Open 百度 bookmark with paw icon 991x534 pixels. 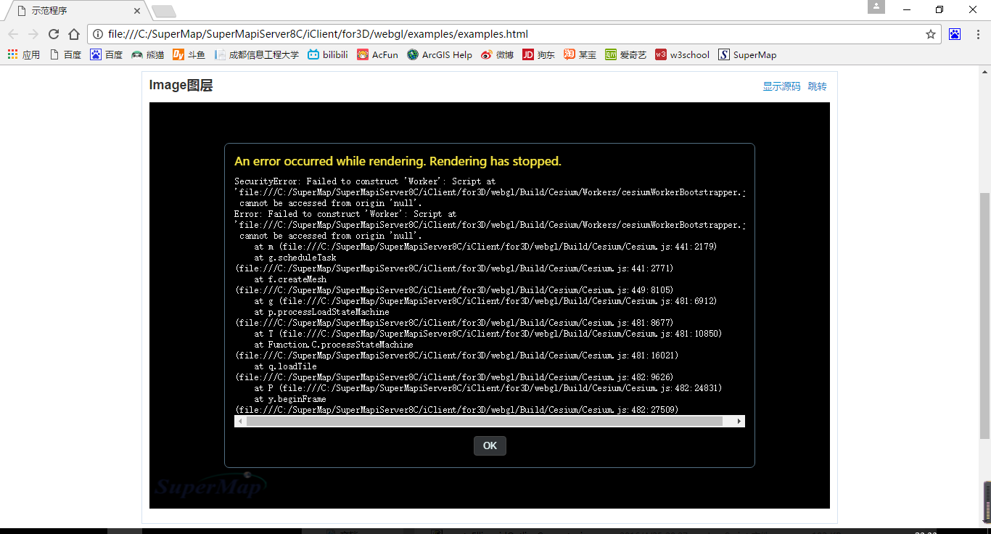coord(106,54)
